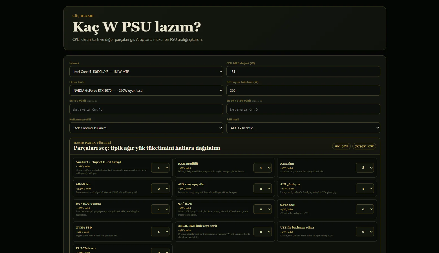This screenshot has height=253, width=439.
Task: Click the 'Anakart + chipset (CPU hariç)' title
Action: tap(98, 162)
